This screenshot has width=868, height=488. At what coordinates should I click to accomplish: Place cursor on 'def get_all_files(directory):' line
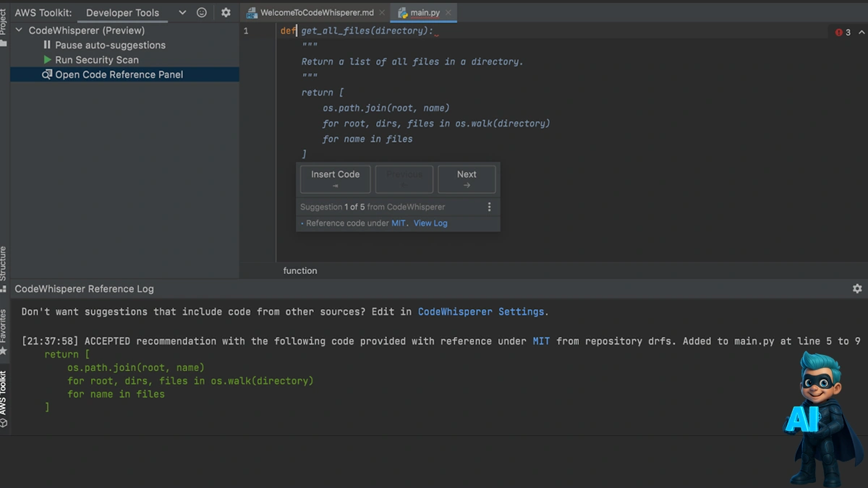(357, 31)
